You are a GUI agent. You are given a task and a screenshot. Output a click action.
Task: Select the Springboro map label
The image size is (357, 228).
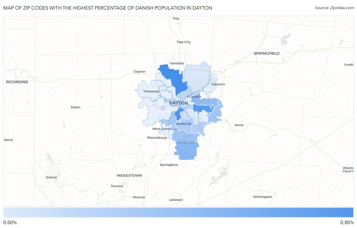(169, 165)
